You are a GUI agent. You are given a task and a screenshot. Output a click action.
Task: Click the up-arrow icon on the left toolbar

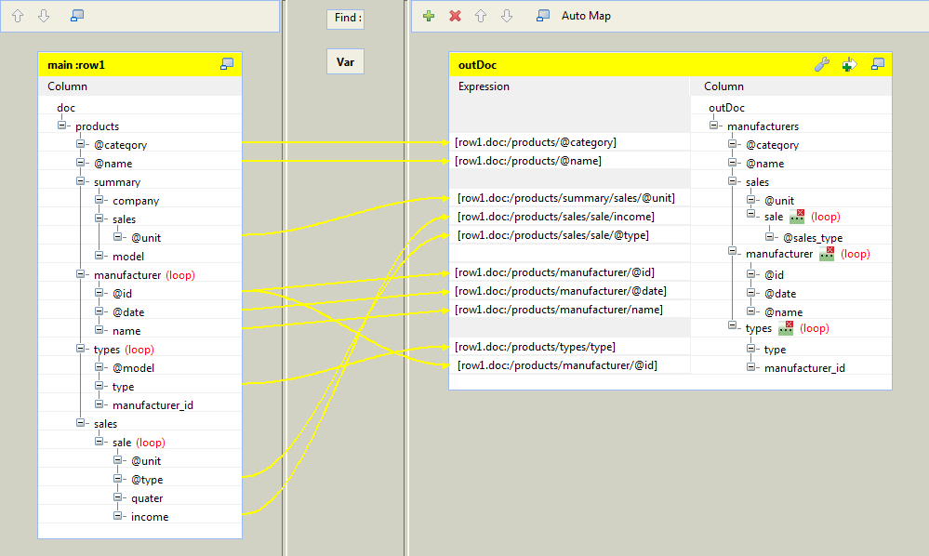pos(16,15)
